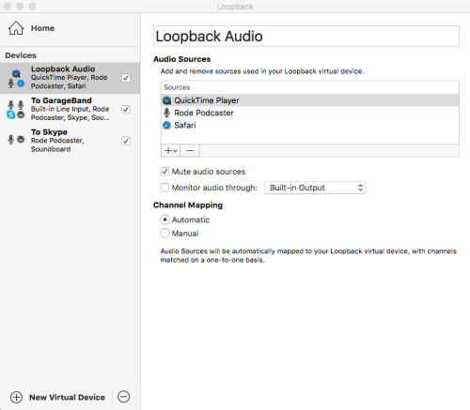470x410 pixels.
Task: Click the To GarageBand device icon cluster
Action: coord(16,110)
